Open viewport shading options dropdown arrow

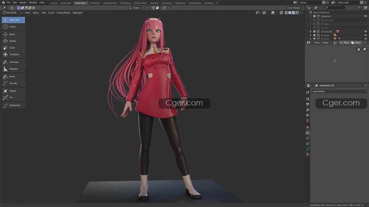301,13
